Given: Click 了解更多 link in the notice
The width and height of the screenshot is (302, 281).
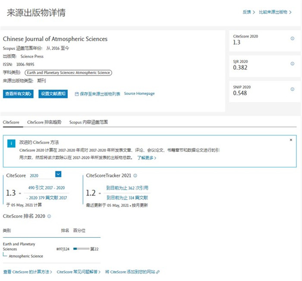Looking at the screenshot, I should coord(147,158).
